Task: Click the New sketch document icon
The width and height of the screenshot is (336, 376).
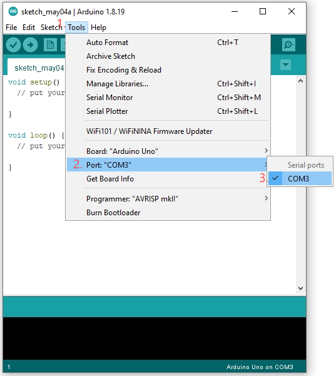Action: 50,45
